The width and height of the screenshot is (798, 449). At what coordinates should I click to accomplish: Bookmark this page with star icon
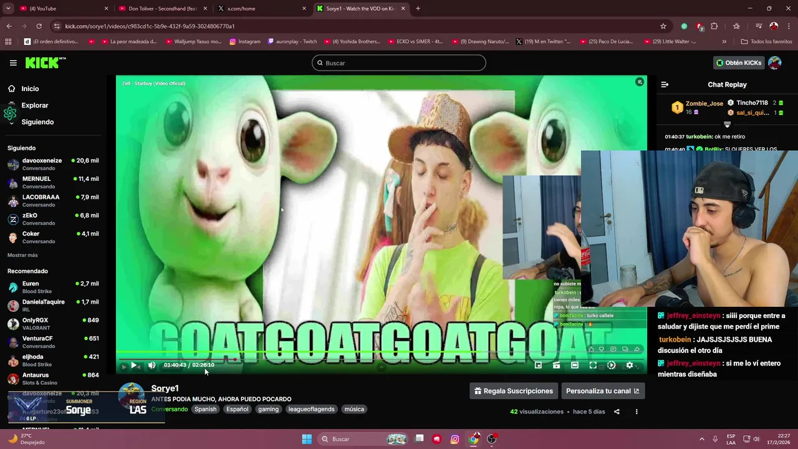click(x=663, y=26)
